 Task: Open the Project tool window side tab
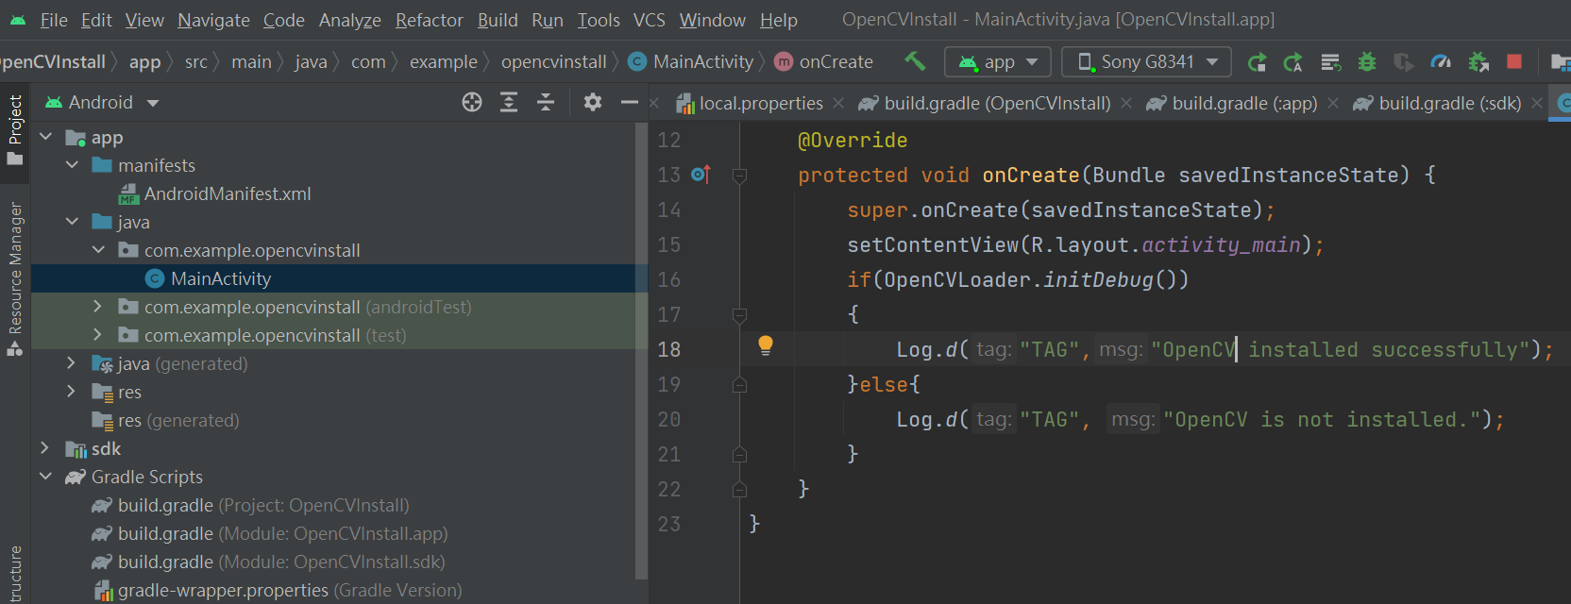tap(15, 129)
